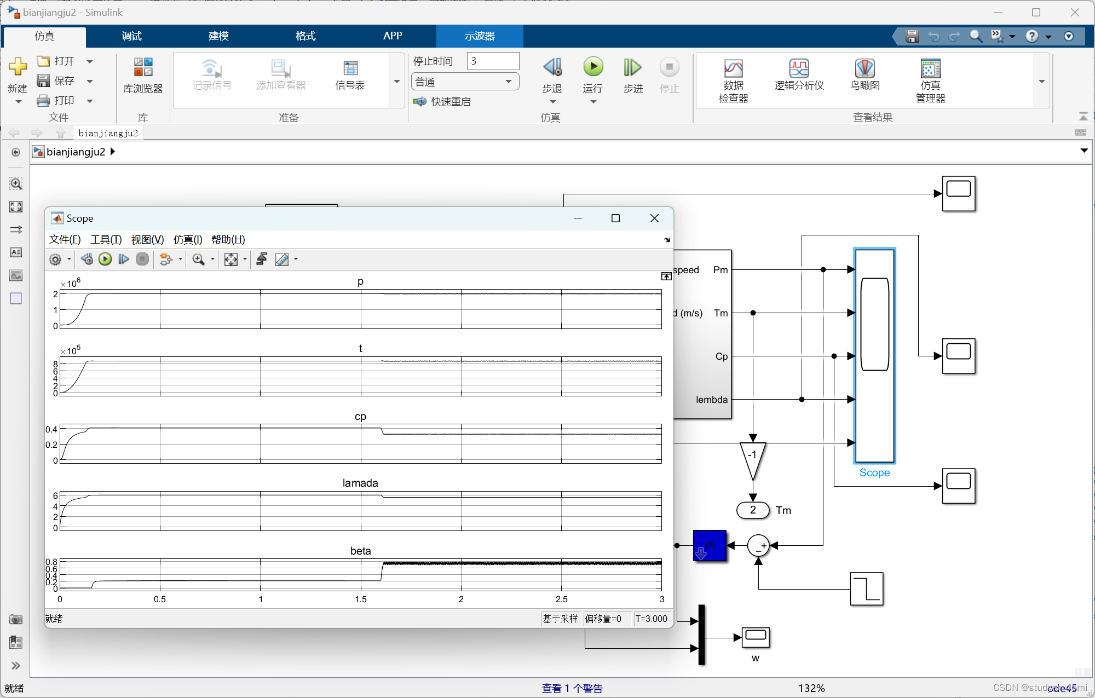This screenshot has height=698, width=1095.
Task: Click the Annotation icon in canvas palette
Action: point(16,252)
